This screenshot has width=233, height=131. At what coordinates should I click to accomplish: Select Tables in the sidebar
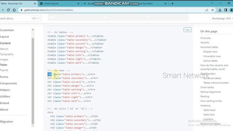(x=4, y=65)
